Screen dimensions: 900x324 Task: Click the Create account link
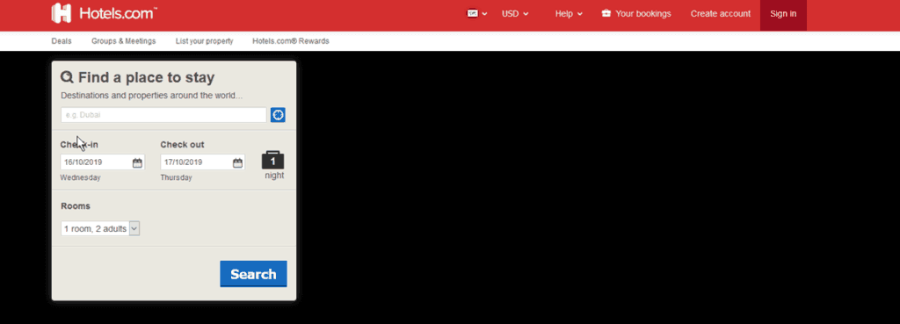coord(721,14)
